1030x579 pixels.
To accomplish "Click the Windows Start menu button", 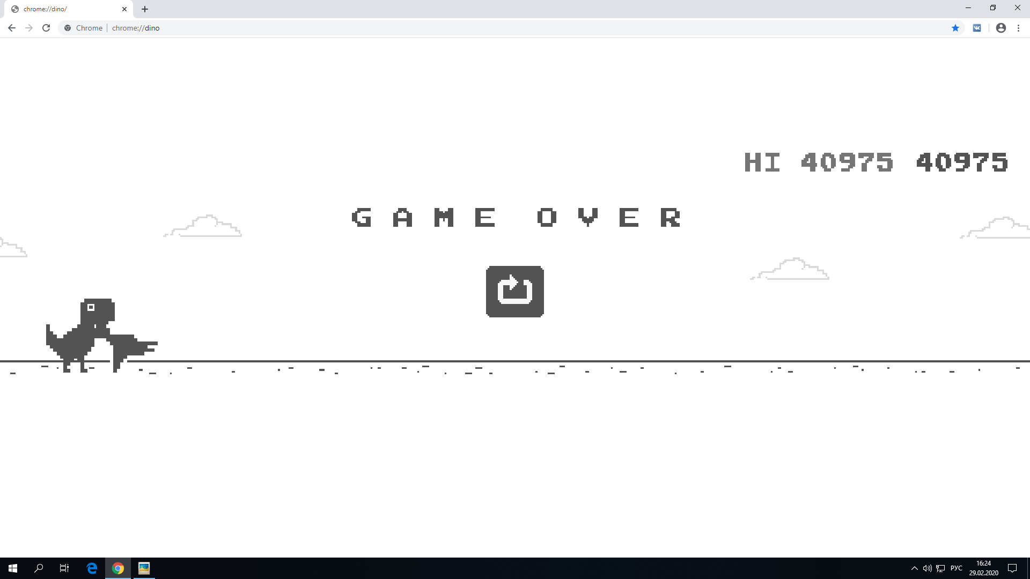I will point(13,568).
